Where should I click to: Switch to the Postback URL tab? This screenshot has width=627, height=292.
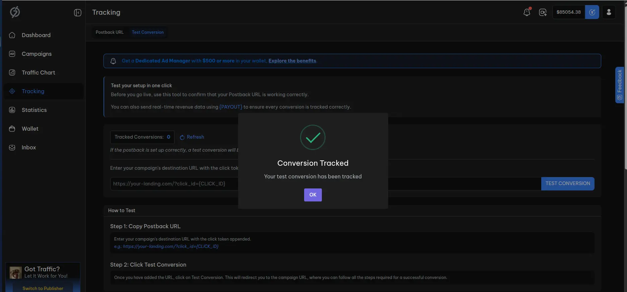click(110, 32)
